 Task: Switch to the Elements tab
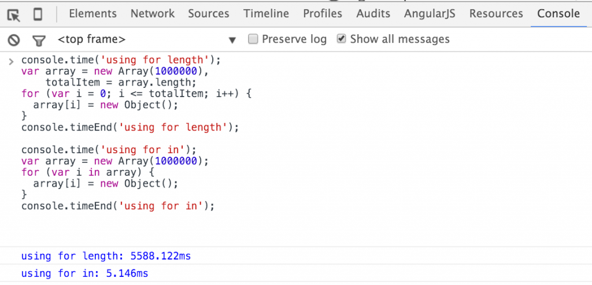tap(92, 14)
